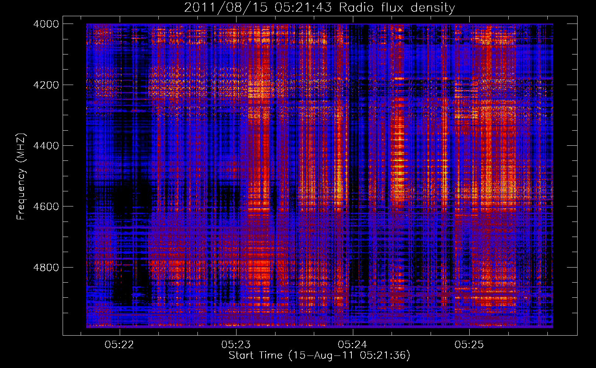Click the 4400 frequency axis label

[x=46, y=146]
